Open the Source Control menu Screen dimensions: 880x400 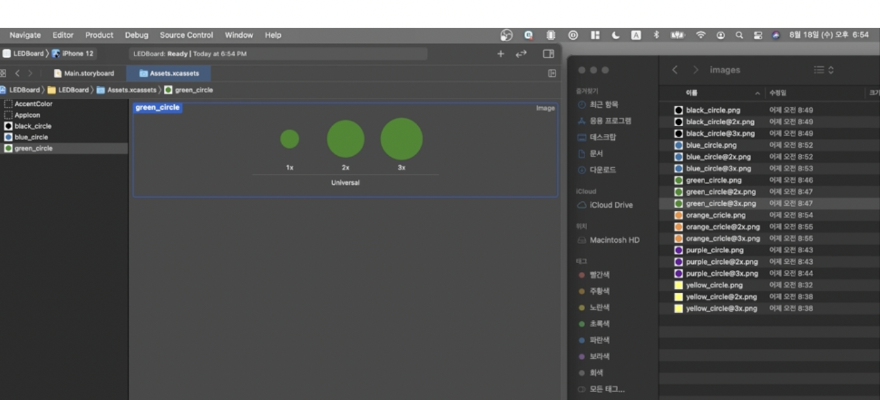(186, 35)
